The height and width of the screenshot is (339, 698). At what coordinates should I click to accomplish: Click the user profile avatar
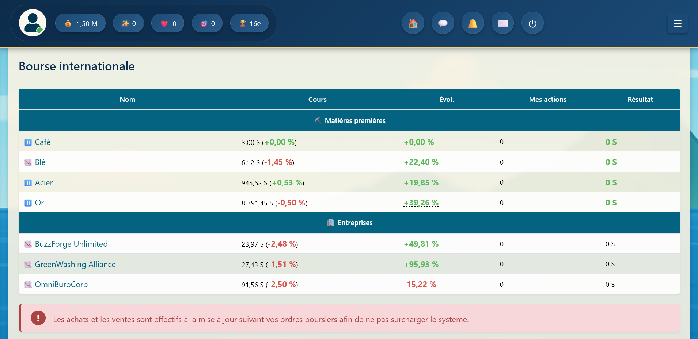click(x=33, y=23)
